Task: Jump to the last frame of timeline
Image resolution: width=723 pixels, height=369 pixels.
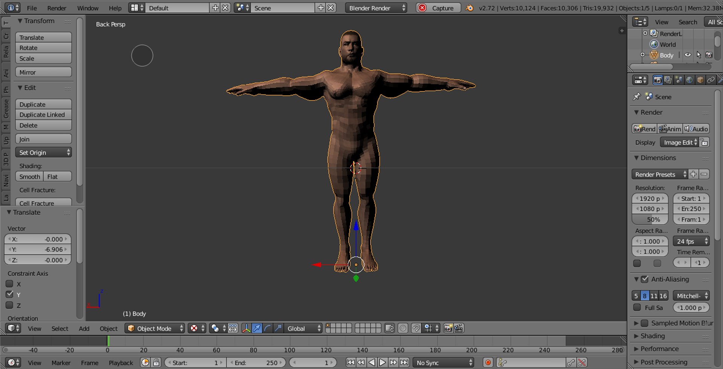Action: [x=404, y=363]
